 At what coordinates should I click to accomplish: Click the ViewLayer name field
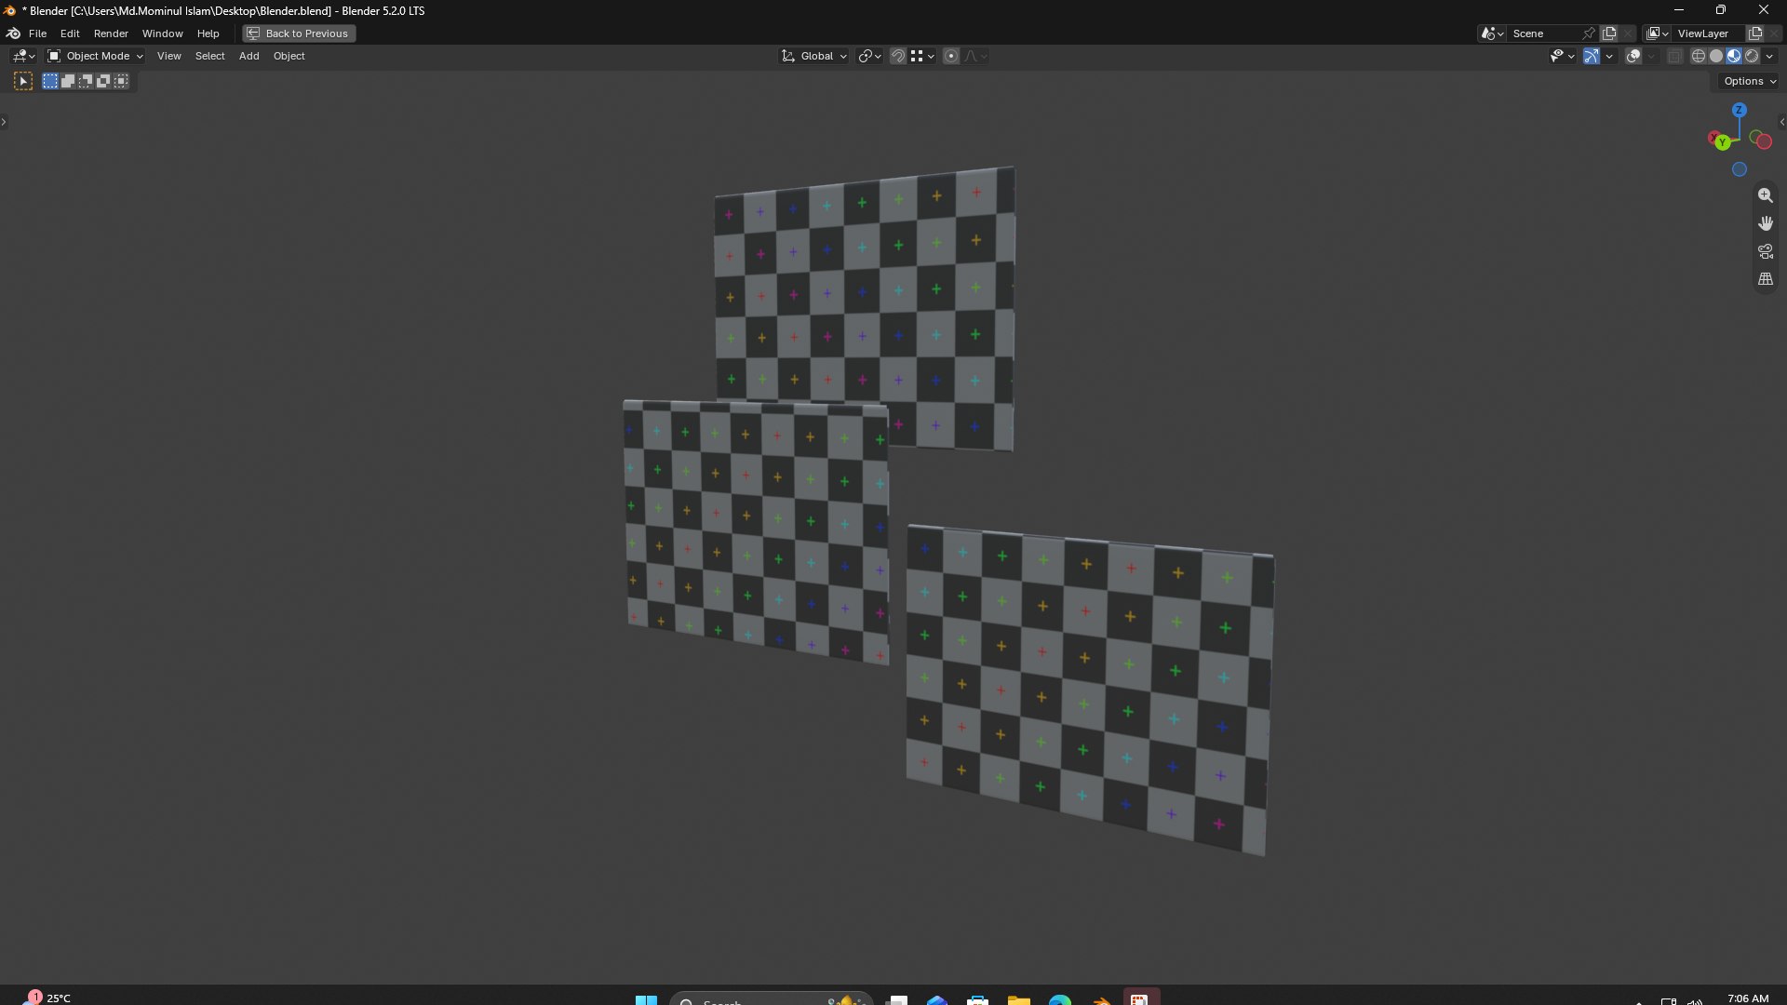click(1708, 33)
